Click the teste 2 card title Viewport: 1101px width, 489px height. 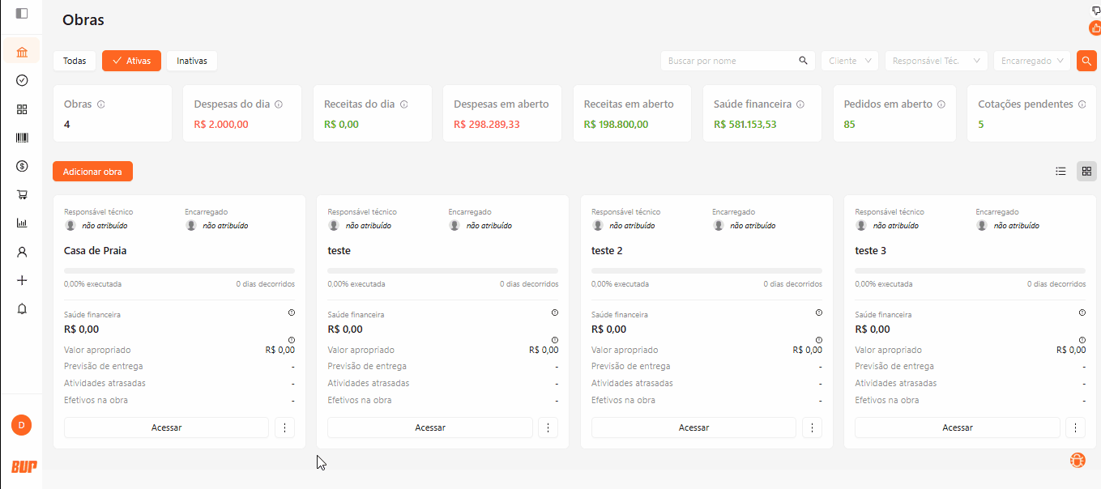607,251
